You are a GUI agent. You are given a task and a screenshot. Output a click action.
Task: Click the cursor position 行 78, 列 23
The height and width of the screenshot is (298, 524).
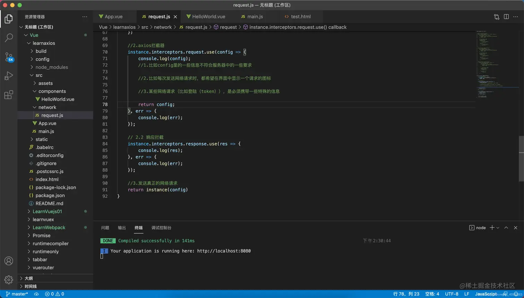pos(406,294)
